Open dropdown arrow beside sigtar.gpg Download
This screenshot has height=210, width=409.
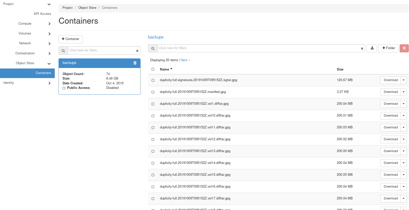[x=403, y=80]
